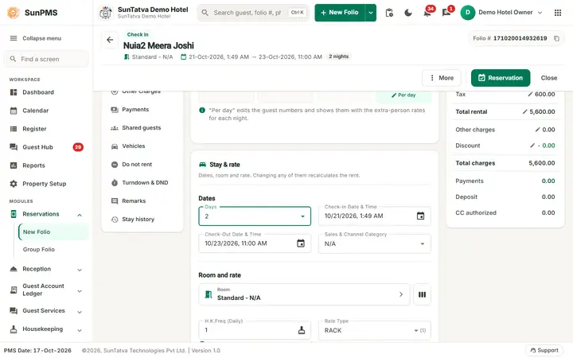Click the green Reservation button
The width and height of the screenshot is (573, 358).
pyautogui.click(x=501, y=78)
